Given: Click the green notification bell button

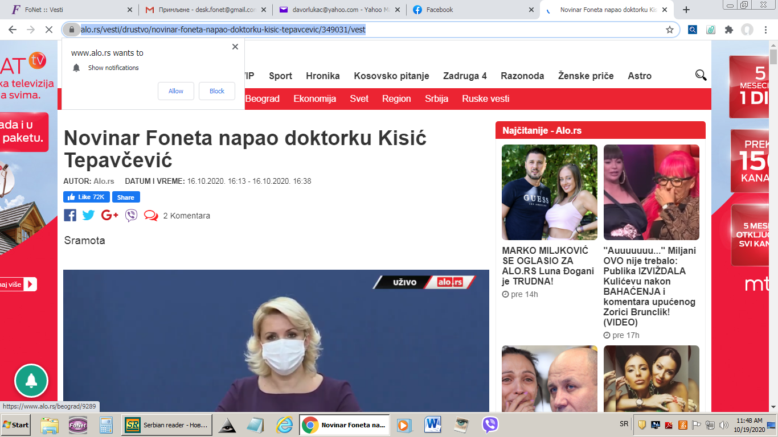Looking at the screenshot, I should tap(31, 381).
